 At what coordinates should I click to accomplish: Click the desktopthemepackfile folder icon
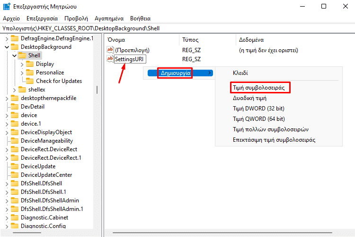(x=15, y=98)
